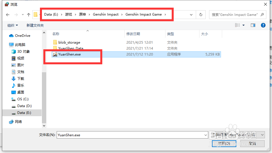Image resolution: width=272 pixels, height=153 pixels.
Task: Refresh the current folder
Action: tap(201, 15)
